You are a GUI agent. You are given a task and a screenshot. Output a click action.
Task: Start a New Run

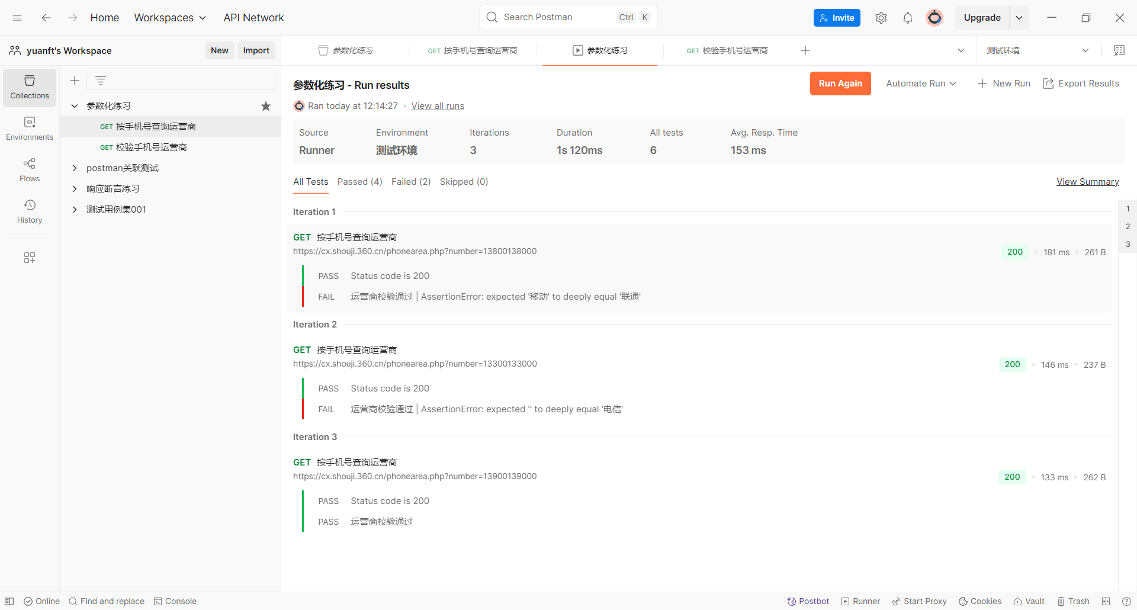(x=1004, y=84)
